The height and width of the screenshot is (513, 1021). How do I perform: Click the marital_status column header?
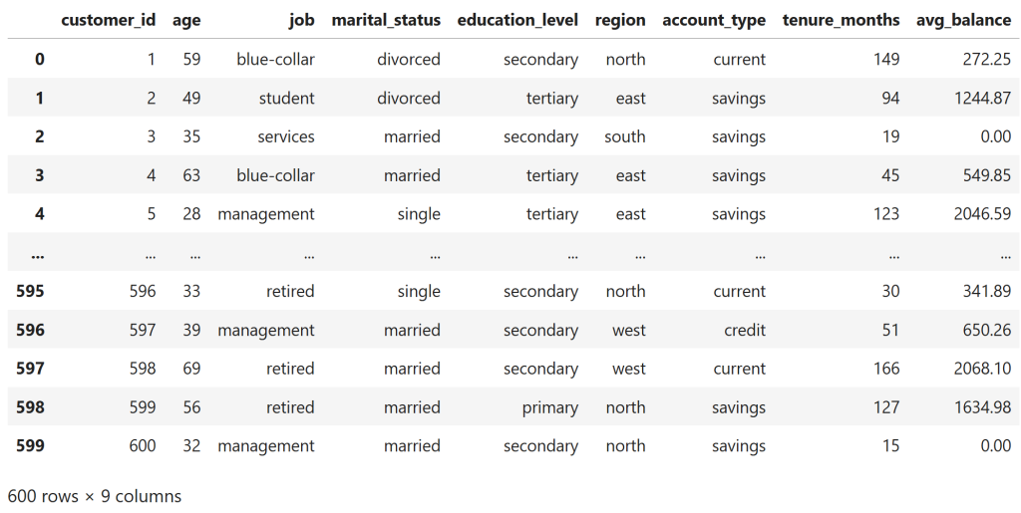click(386, 20)
